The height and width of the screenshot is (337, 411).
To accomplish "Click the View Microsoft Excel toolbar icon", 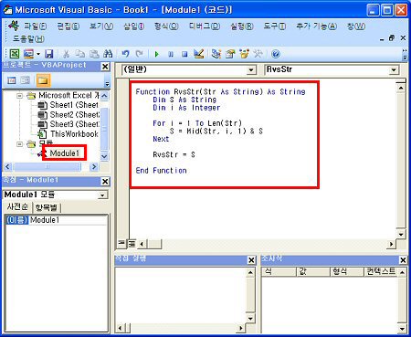I will [x=15, y=54].
